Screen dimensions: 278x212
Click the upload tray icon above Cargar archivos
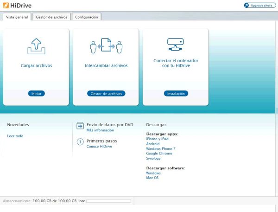coord(36,46)
